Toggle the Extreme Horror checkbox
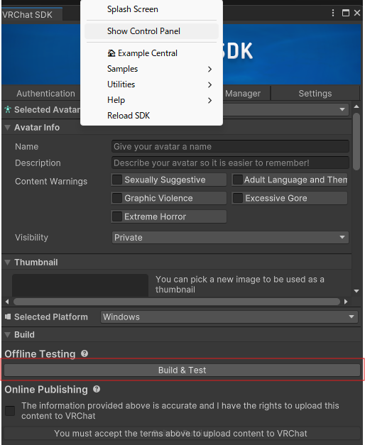 click(x=117, y=216)
